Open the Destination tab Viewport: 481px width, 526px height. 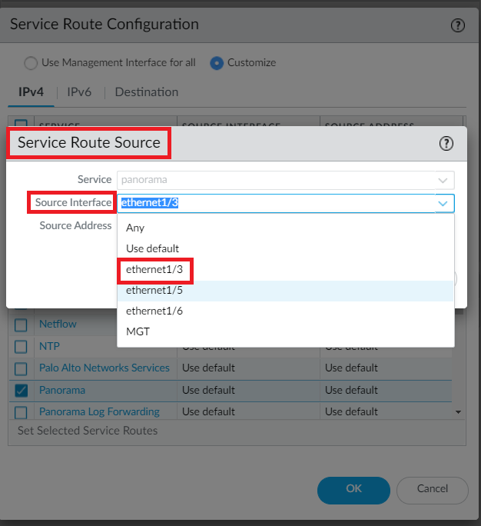[x=146, y=92]
